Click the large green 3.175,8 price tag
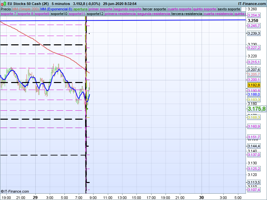 click(256, 109)
